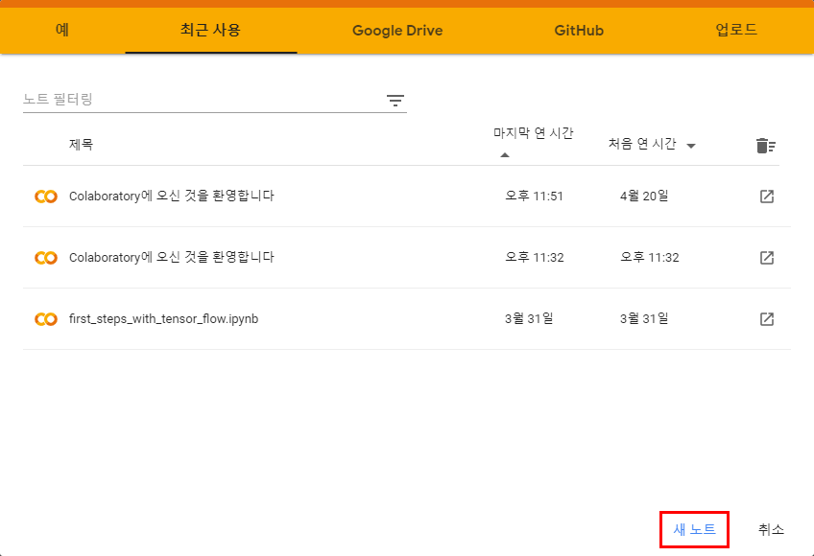814x556 pixels.
Task: Switch to the 예 tab
Action: pos(62,30)
